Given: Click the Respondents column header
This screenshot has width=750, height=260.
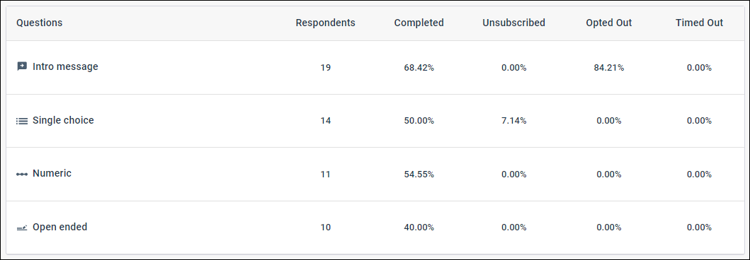Looking at the screenshot, I should click(x=325, y=23).
